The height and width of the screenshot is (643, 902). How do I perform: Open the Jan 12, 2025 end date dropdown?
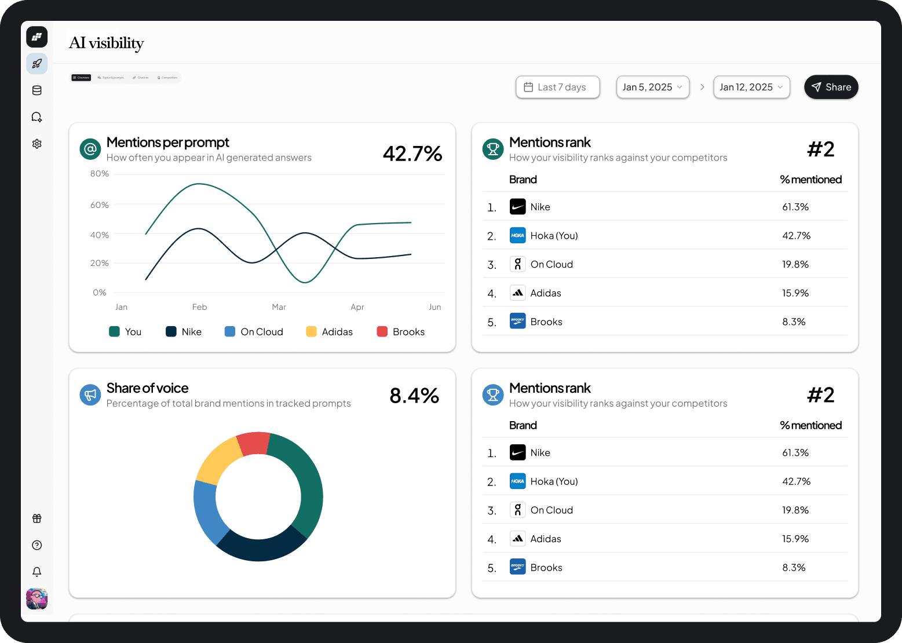pyautogui.click(x=751, y=87)
